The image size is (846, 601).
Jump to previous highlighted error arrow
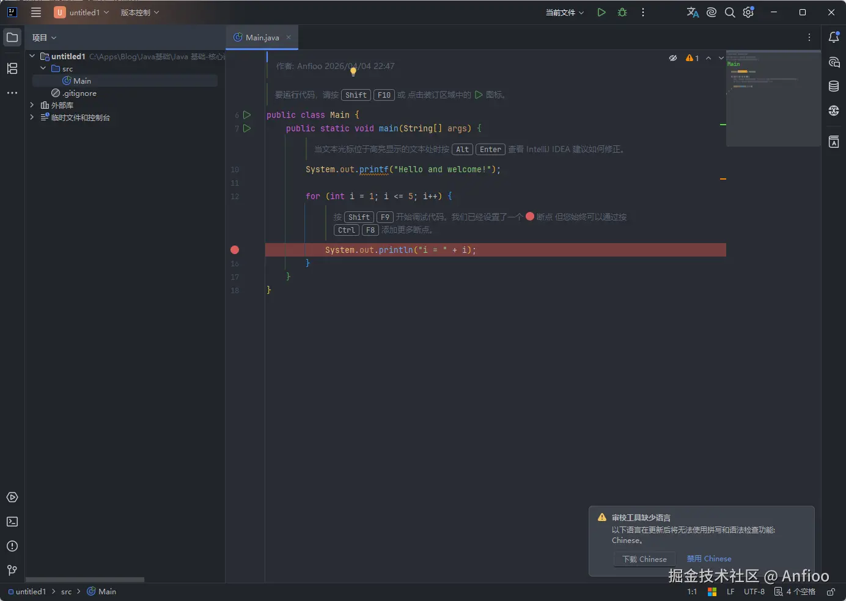708,58
